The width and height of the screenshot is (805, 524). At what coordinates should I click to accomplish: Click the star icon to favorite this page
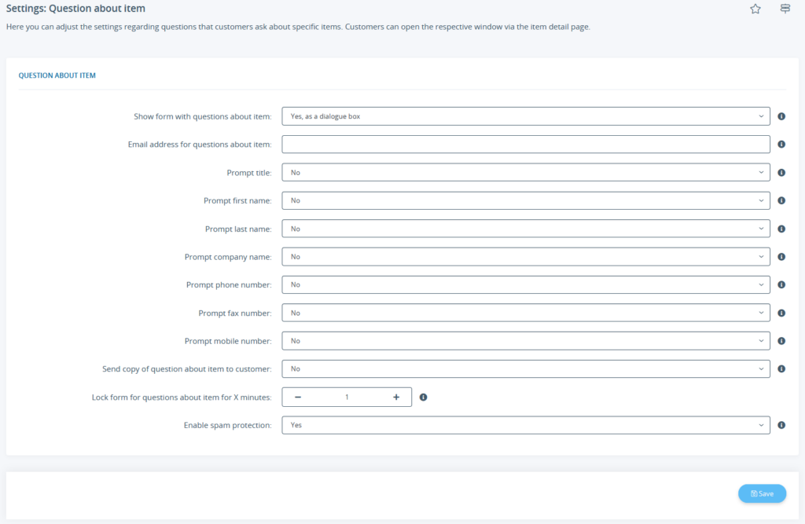(x=755, y=9)
